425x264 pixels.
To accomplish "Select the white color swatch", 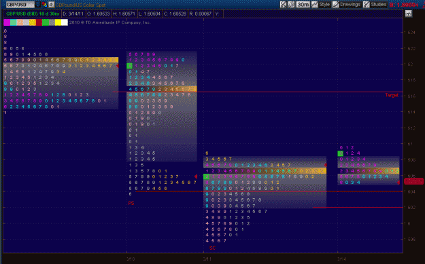I will [x=65, y=22].
